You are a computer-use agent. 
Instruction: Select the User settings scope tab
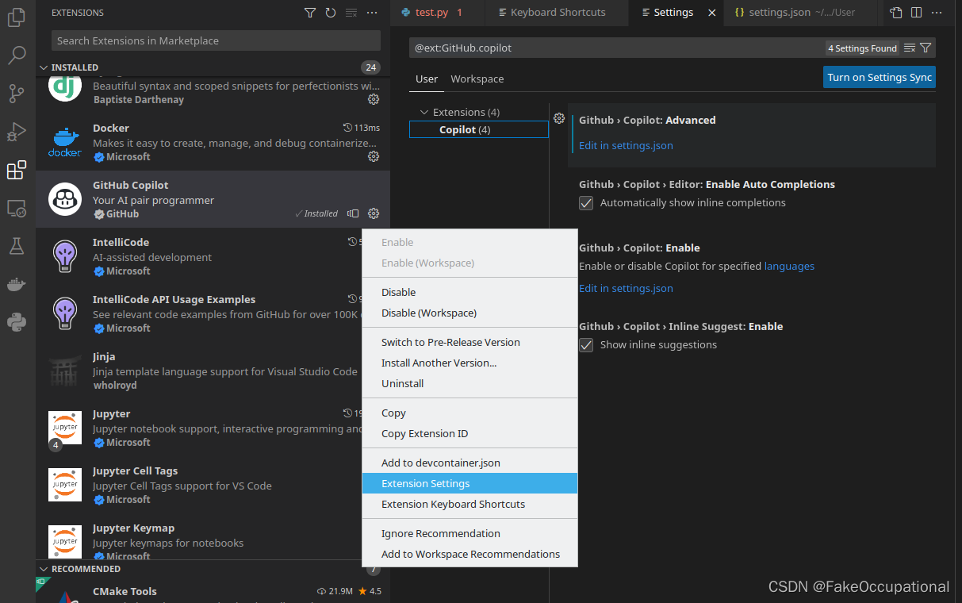click(x=427, y=79)
